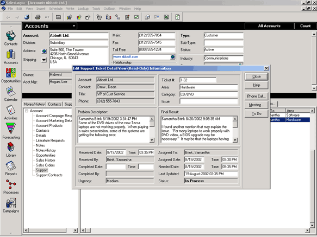Click the All Accounts header button
The height and width of the screenshot is (237, 317).
point(269,26)
